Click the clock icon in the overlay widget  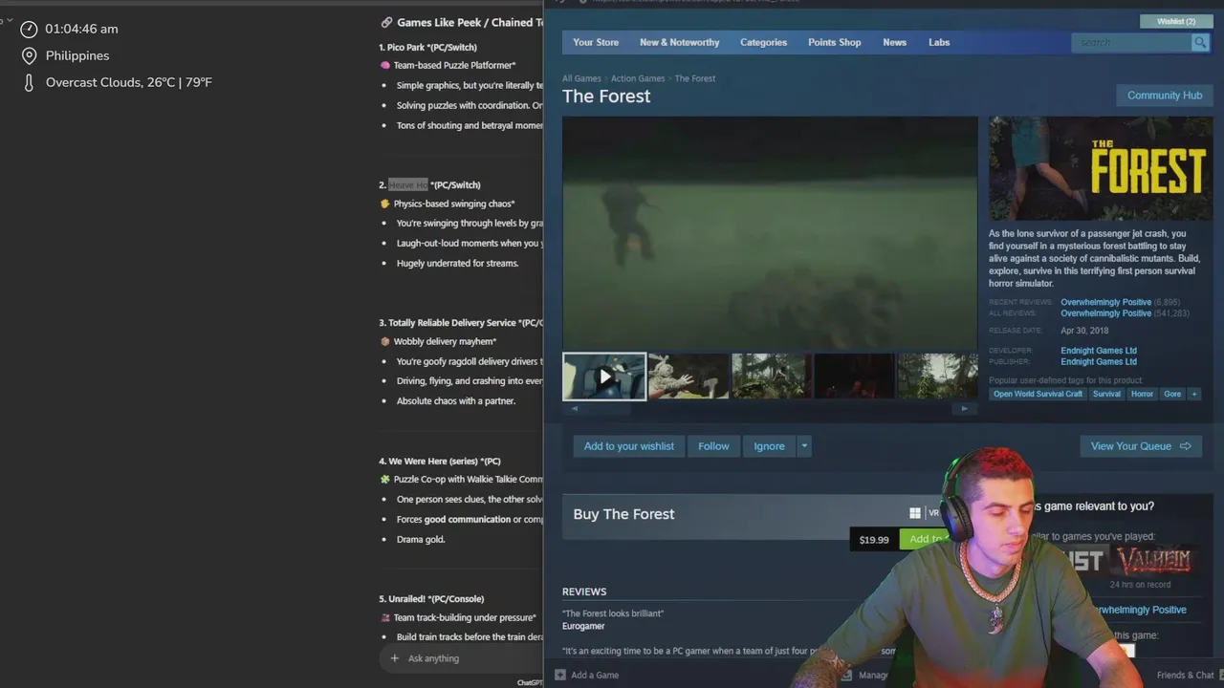pos(29,29)
